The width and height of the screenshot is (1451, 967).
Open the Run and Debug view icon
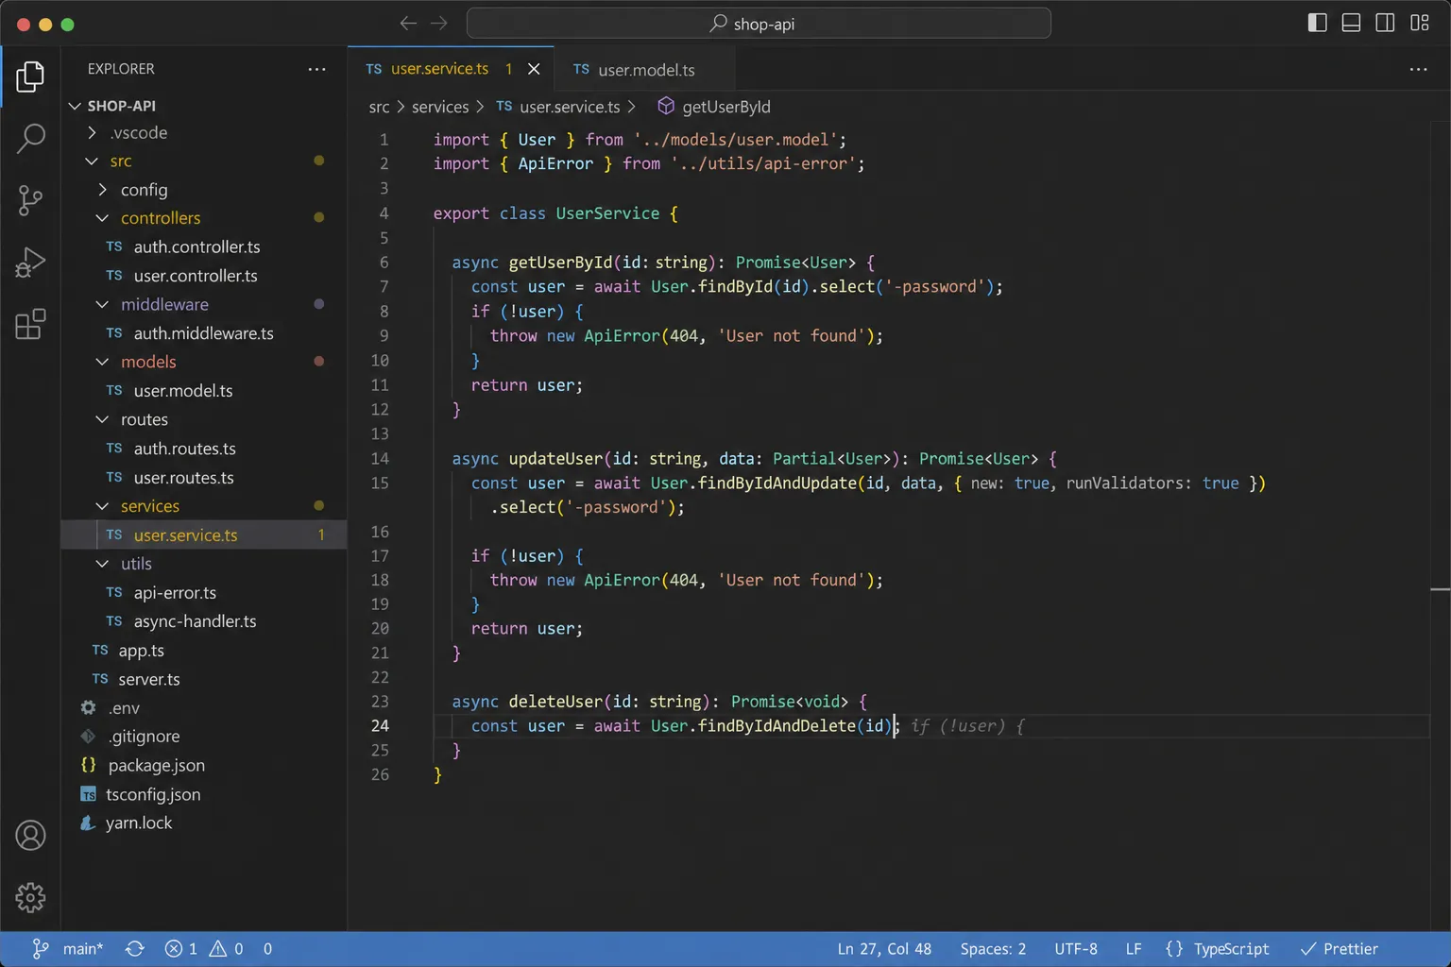[x=30, y=263]
